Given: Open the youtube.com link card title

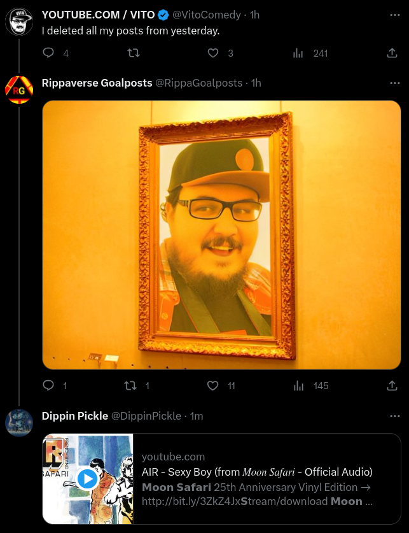Looking at the screenshot, I should 257,472.
